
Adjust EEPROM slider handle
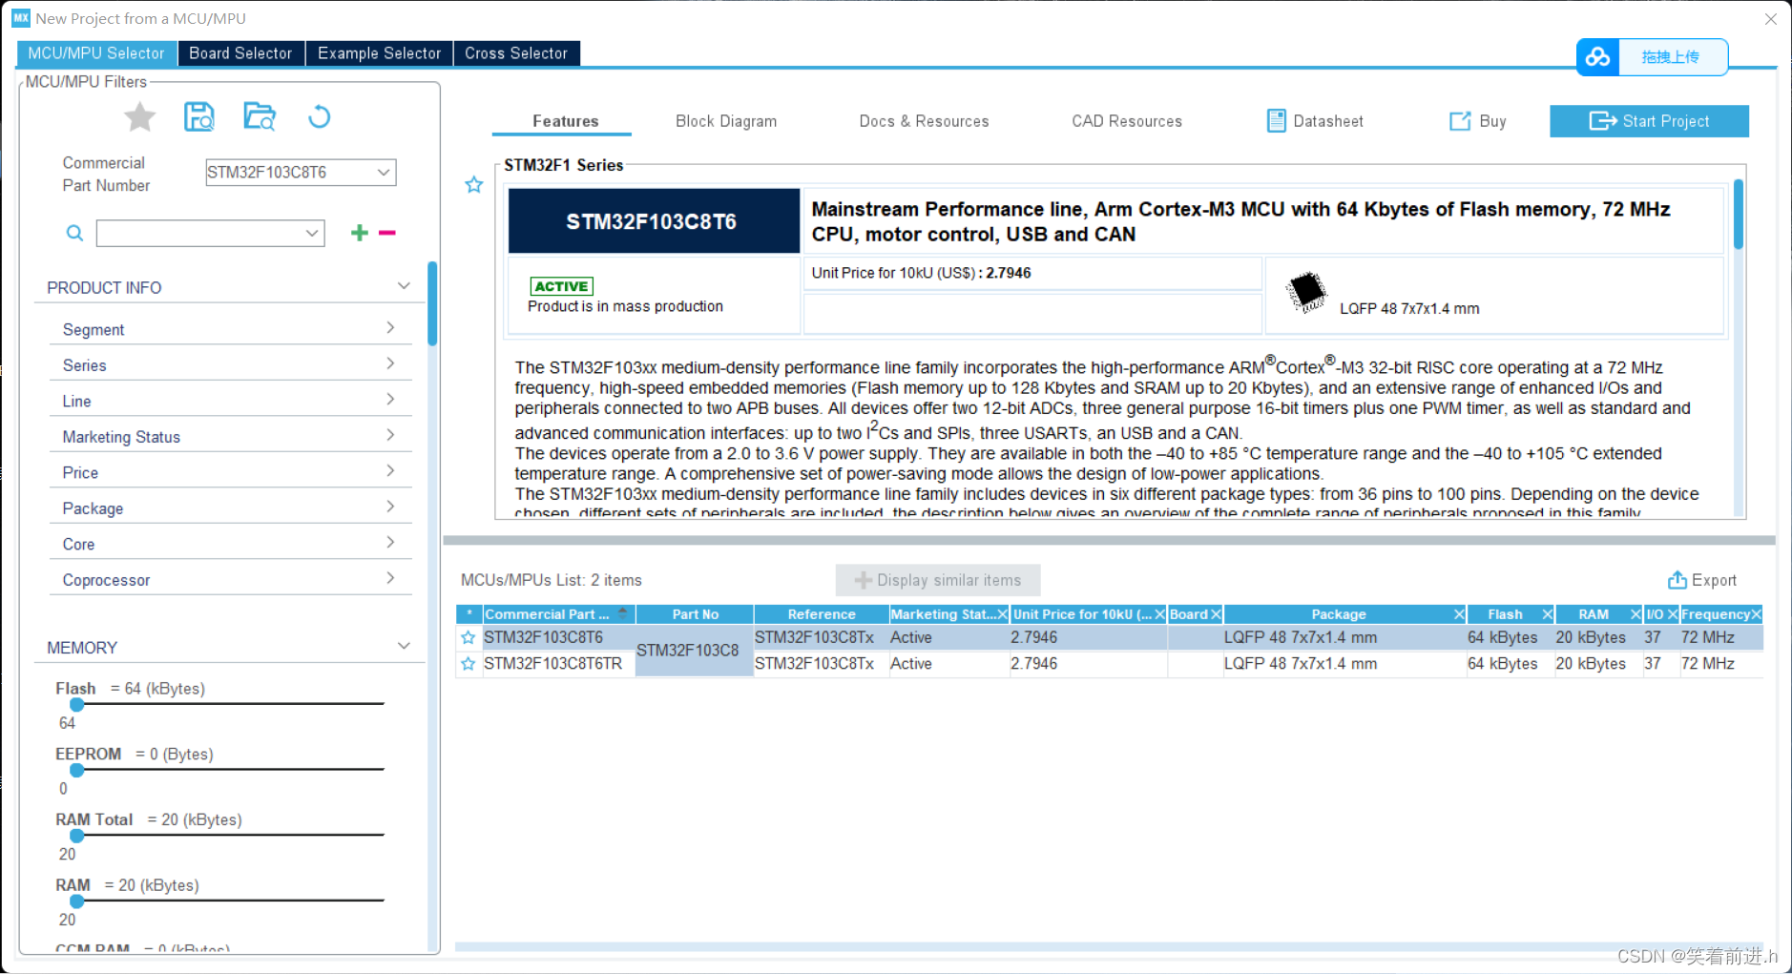[77, 770]
